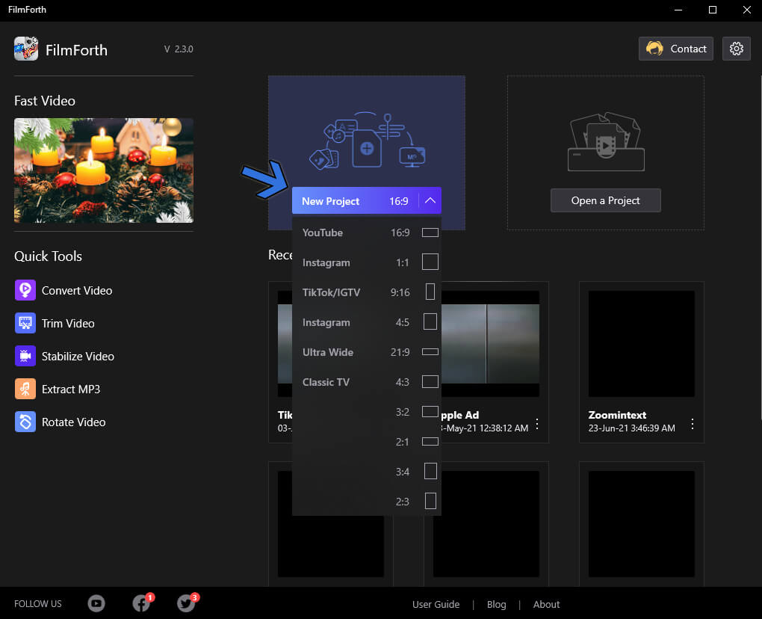Click the New Project button
The image size is (762, 619).
pyautogui.click(x=356, y=200)
